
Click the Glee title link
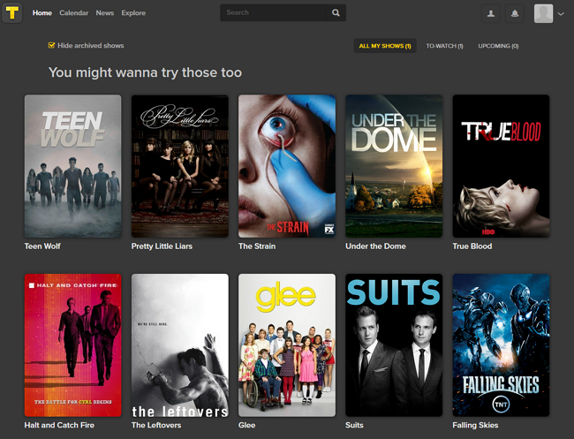246,426
